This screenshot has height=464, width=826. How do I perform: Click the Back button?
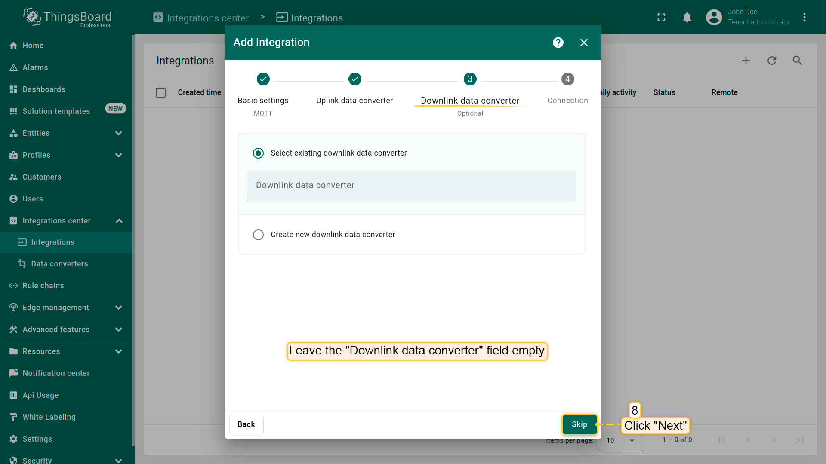(246, 424)
